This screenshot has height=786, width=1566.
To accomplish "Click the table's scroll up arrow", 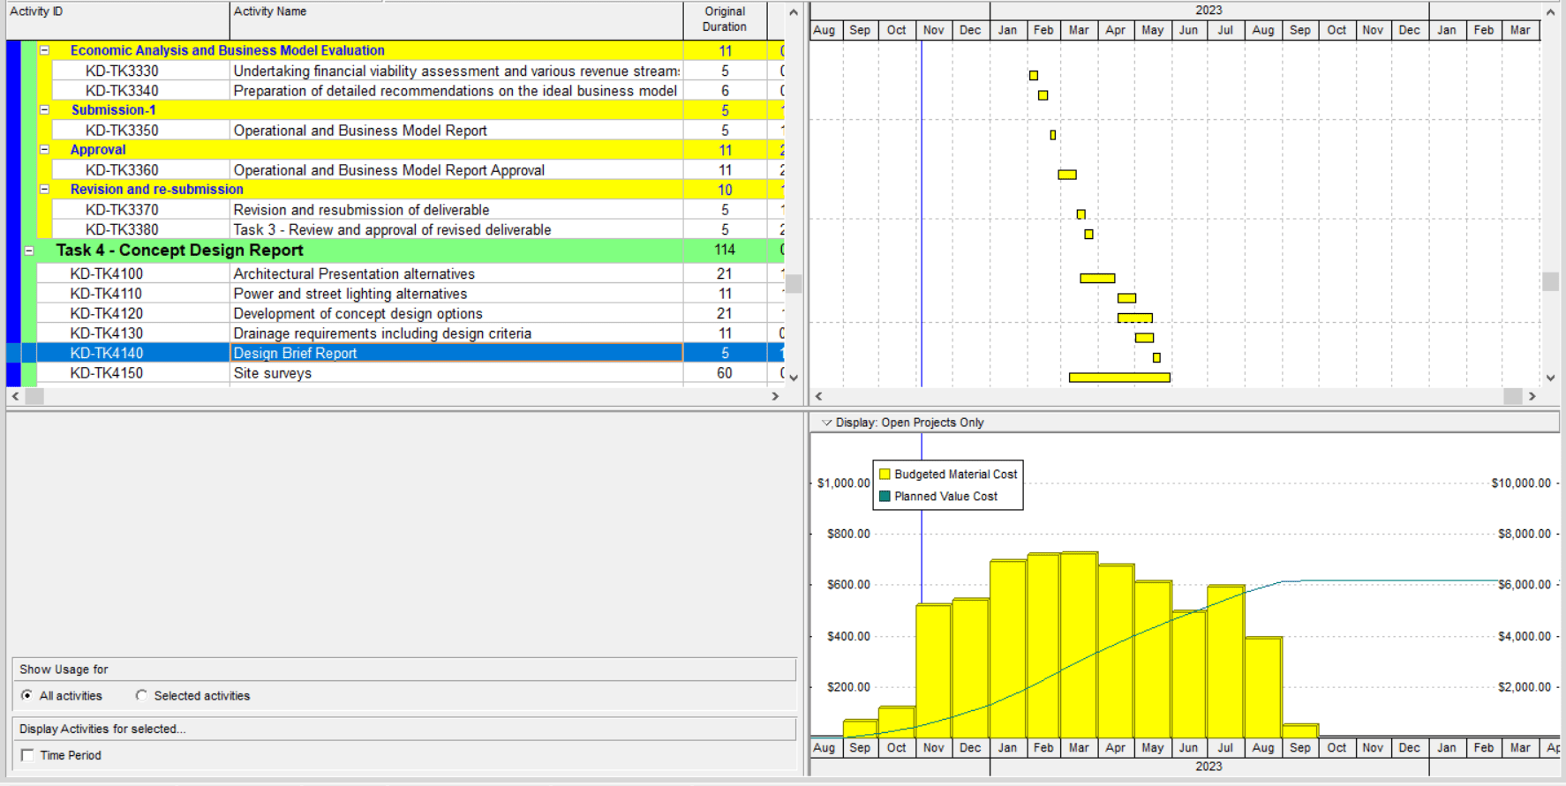I will point(793,12).
